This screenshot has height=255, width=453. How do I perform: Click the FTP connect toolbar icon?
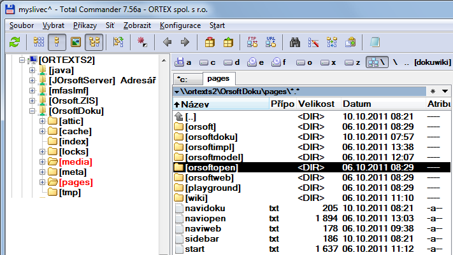pyautogui.click(x=252, y=43)
